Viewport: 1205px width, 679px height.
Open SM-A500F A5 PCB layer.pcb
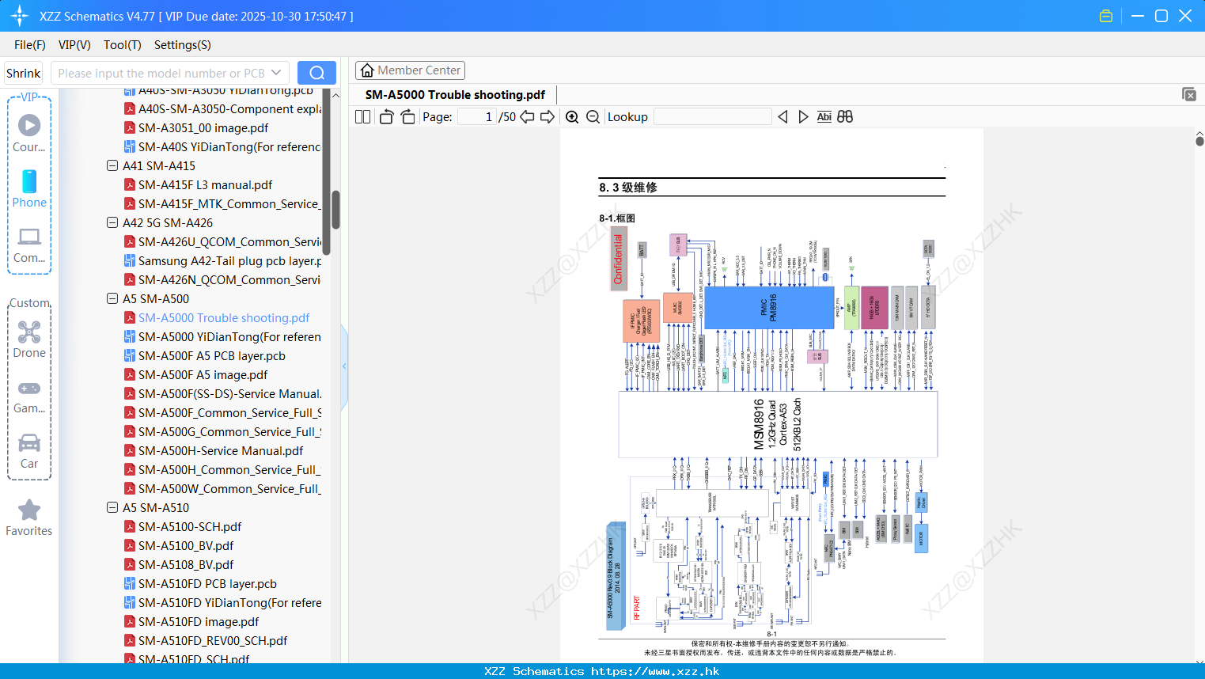coord(205,356)
